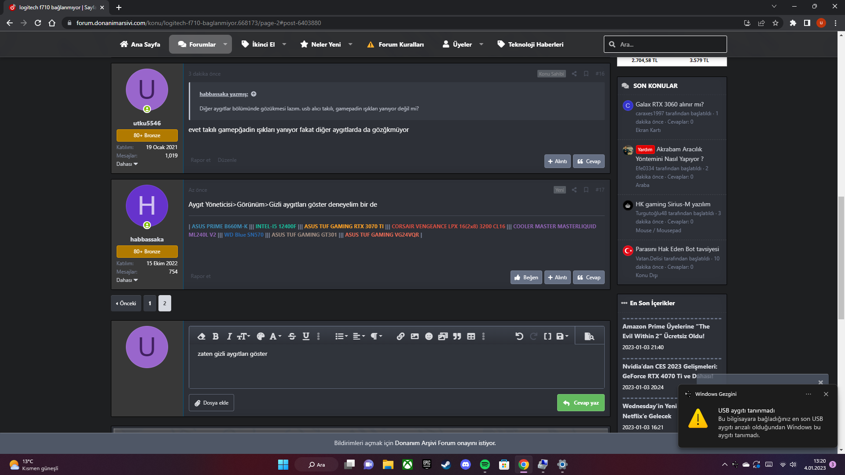Screen dimensions: 845x475
Task: Insert a quote block in the editor
Action: point(457,336)
